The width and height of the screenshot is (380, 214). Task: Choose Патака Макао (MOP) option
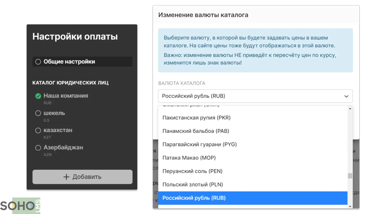point(253,158)
